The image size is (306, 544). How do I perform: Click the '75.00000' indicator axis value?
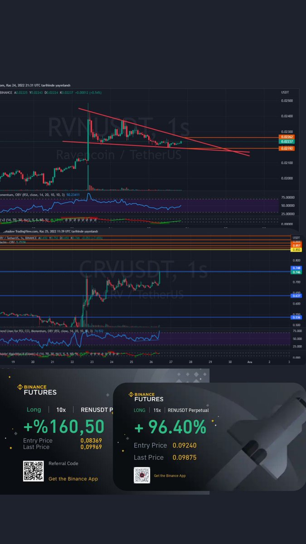287,198
